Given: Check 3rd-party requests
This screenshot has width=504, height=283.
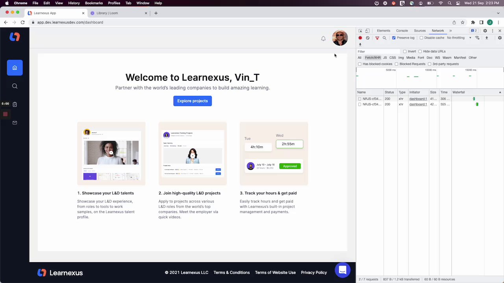Looking at the screenshot, I should [x=430, y=64].
